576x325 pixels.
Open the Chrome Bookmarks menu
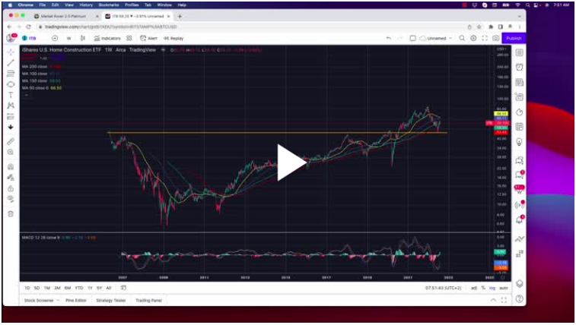coord(109,5)
